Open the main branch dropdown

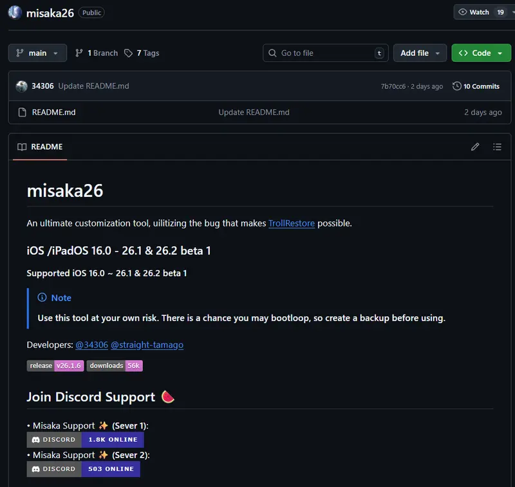click(37, 53)
